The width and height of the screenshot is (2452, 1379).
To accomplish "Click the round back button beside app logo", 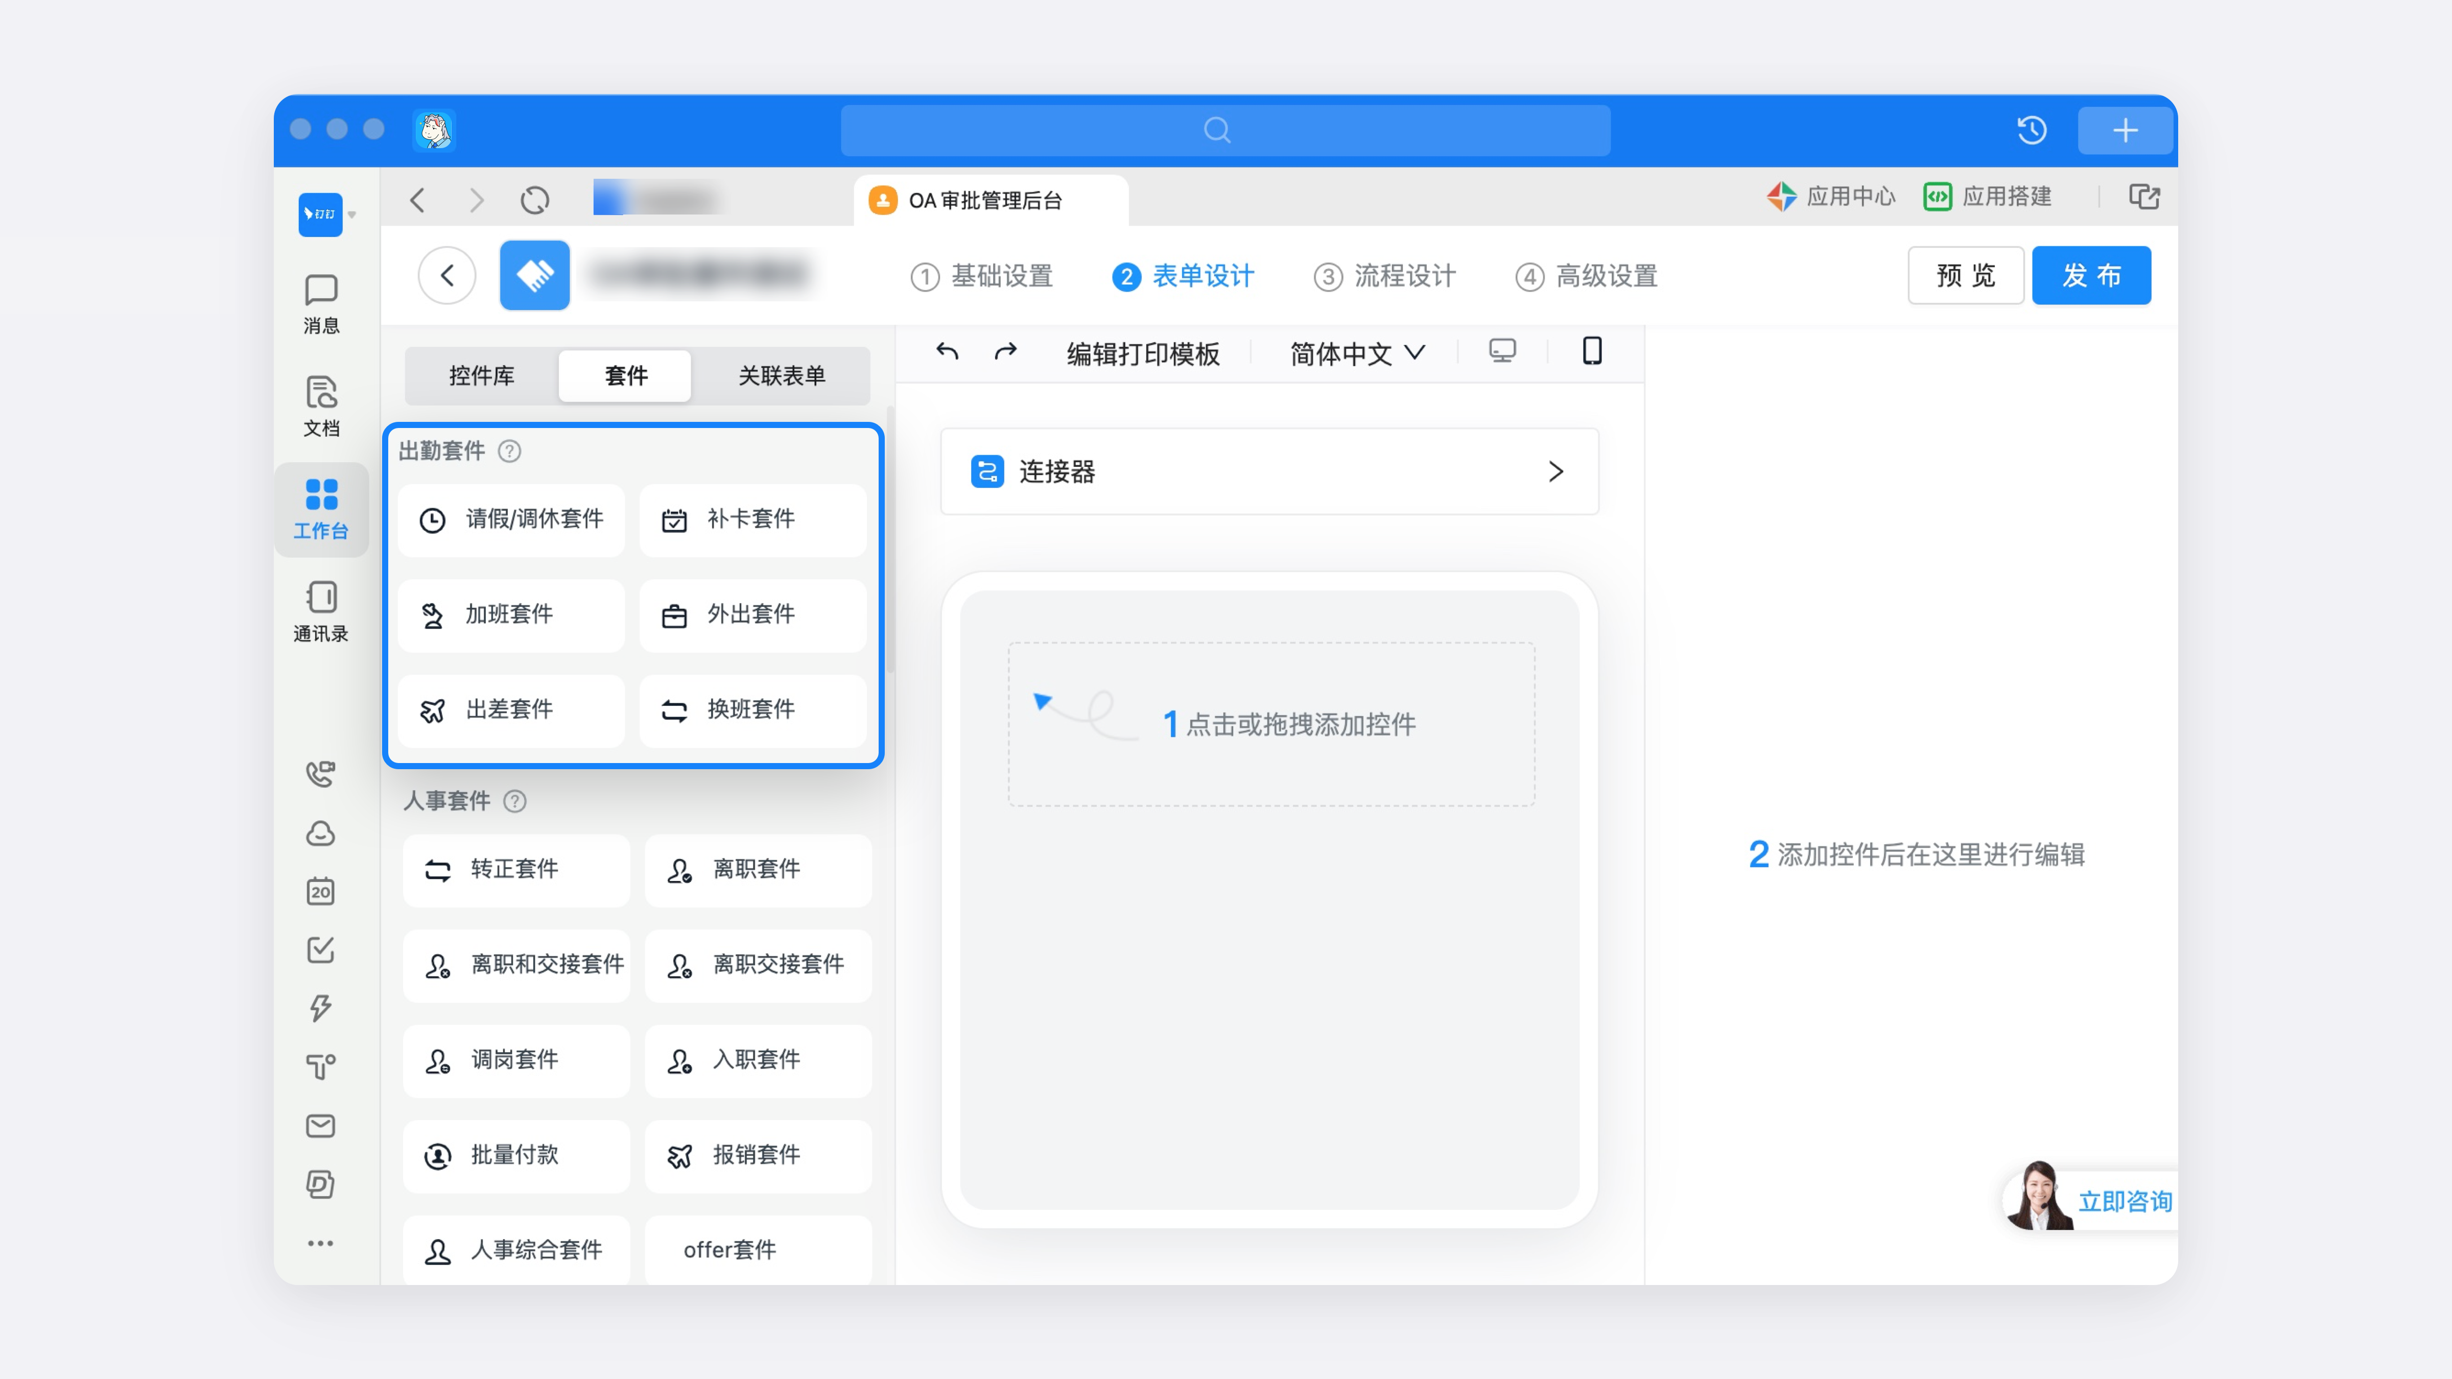I will (x=446, y=276).
